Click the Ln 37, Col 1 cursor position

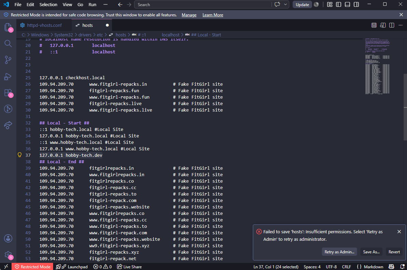276,267
